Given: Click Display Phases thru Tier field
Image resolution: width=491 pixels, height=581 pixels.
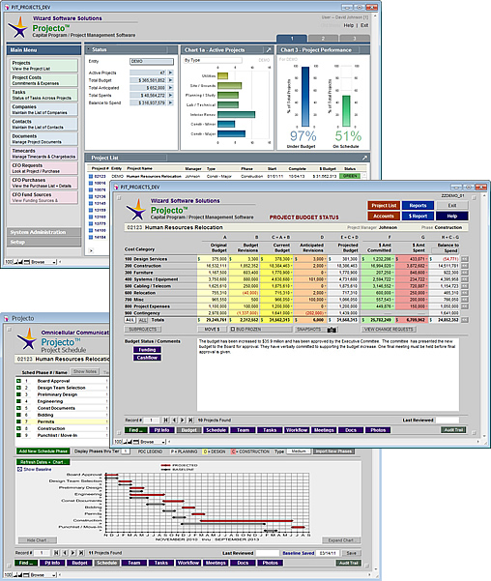Looking at the screenshot, I should 126,451.
